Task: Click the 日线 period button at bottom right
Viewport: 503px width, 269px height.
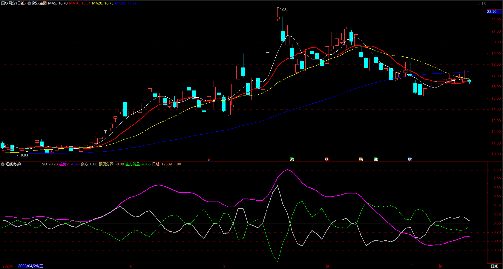Action: (495, 266)
